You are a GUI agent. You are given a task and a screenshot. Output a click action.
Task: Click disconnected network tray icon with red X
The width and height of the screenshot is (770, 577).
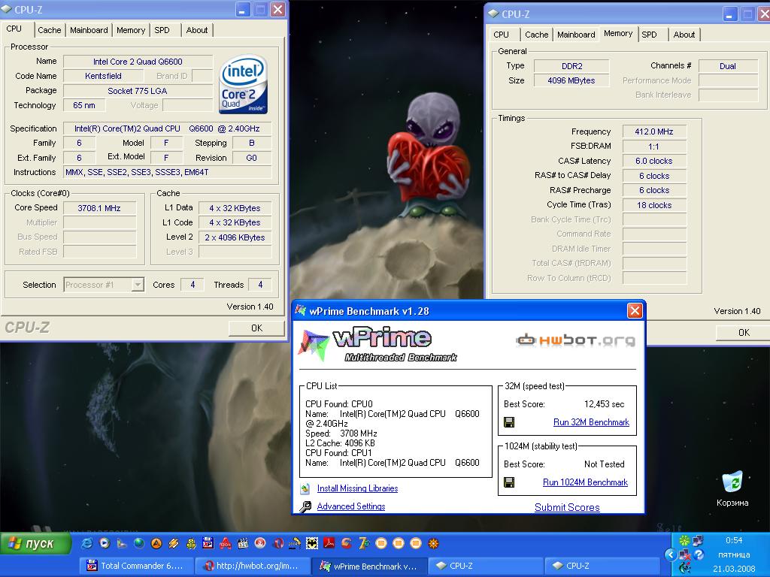point(684,555)
